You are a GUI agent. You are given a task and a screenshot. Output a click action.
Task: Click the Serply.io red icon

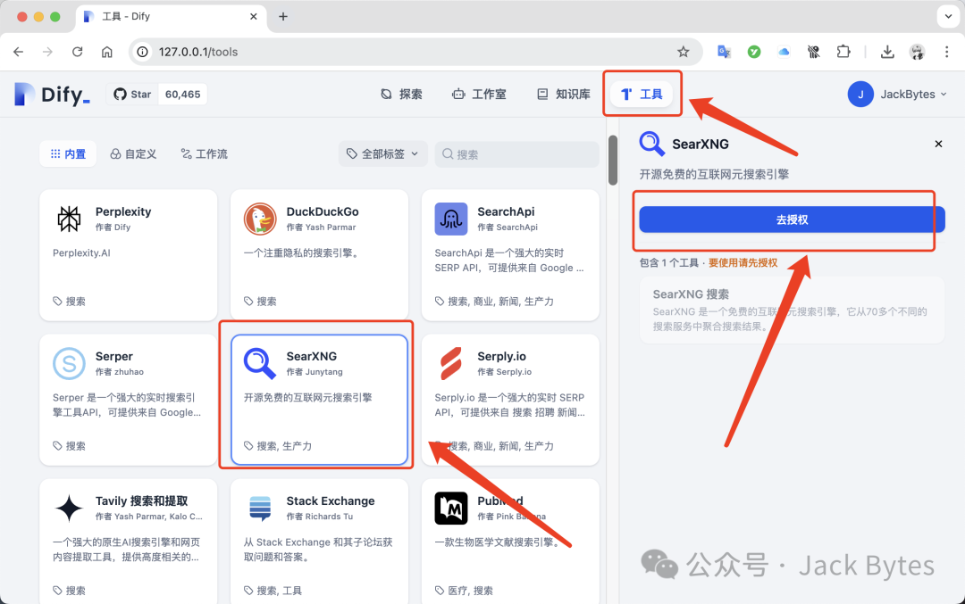[x=451, y=364]
